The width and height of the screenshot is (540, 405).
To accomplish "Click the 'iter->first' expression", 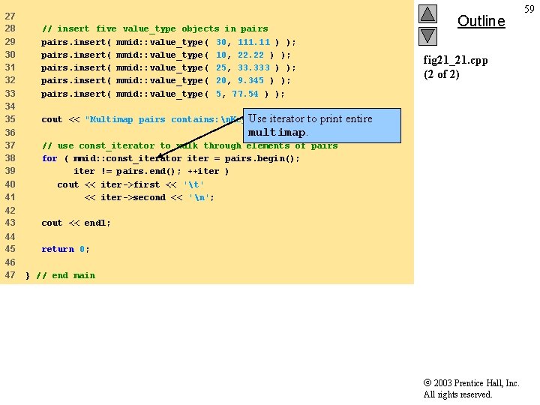I will [130, 184].
